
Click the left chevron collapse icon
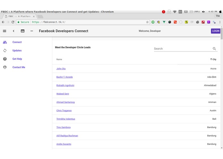coord(13,31)
